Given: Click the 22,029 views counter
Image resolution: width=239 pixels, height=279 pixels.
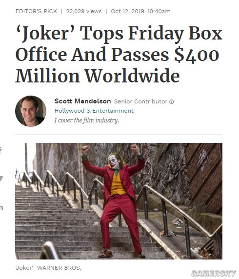Looking at the screenshot, I should pyautogui.click(x=84, y=11).
